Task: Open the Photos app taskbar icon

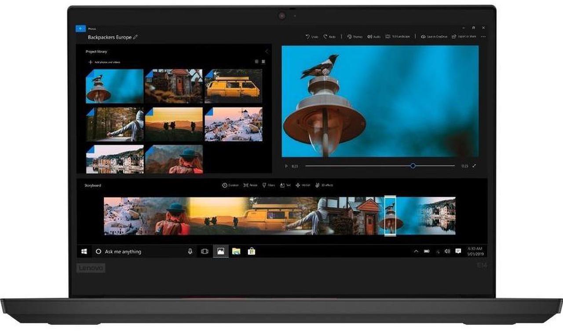Action: [x=220, y=251]
